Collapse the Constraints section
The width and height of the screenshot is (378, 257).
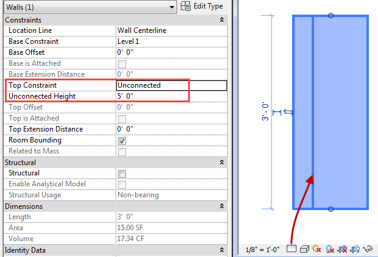[x=222, y=19]
